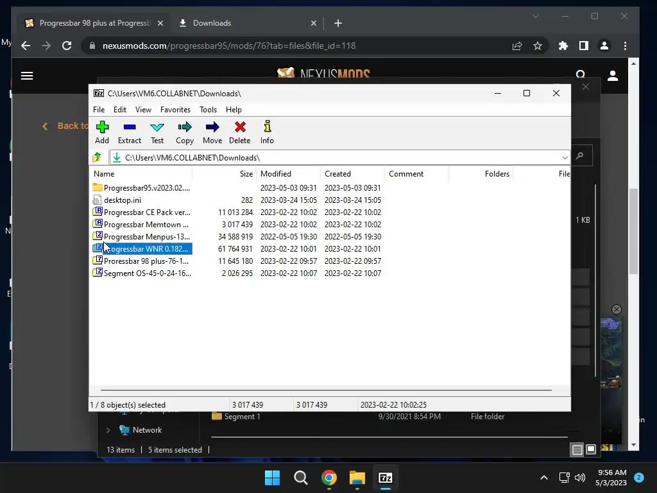657x493 pixels.
Task: Select Network in File Explorer sidebar
Action: (141, 430)
